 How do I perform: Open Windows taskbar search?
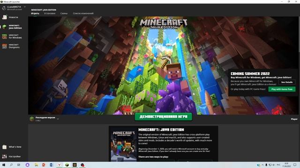[11, 165]
